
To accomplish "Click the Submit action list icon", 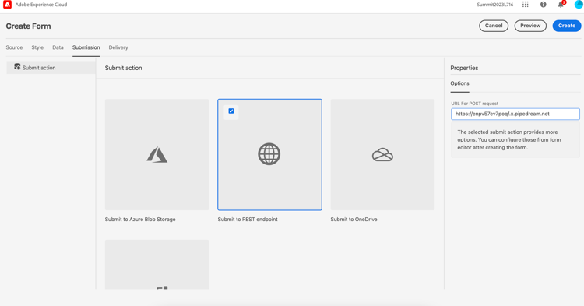I will 17,67.
